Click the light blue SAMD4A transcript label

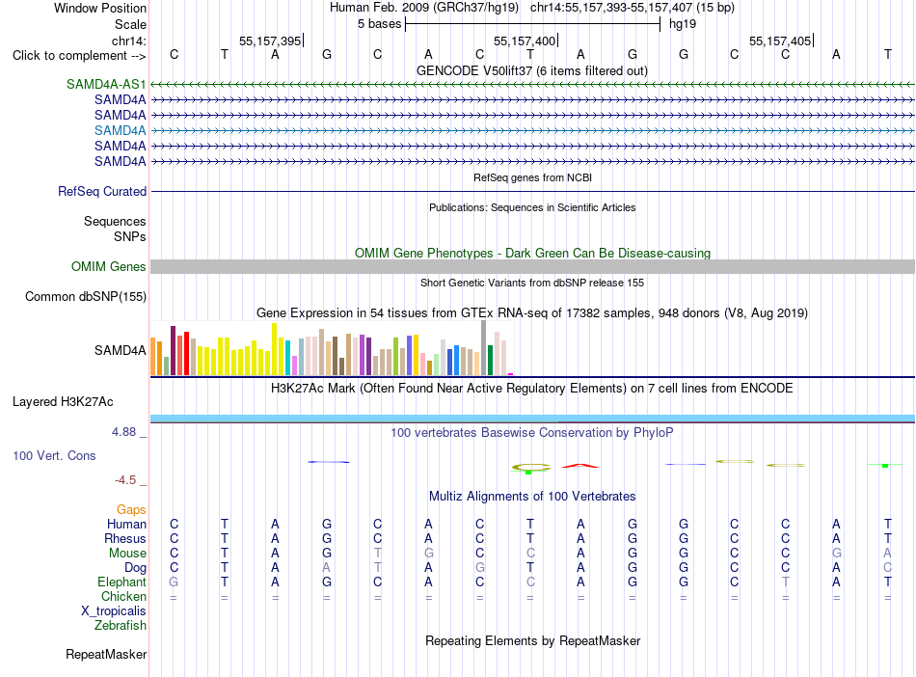[121, 130]
